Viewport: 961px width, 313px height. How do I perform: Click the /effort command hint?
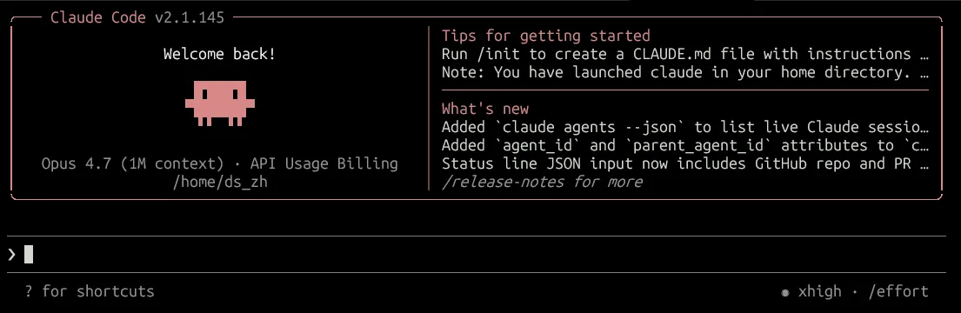click(x=899, y=292)
